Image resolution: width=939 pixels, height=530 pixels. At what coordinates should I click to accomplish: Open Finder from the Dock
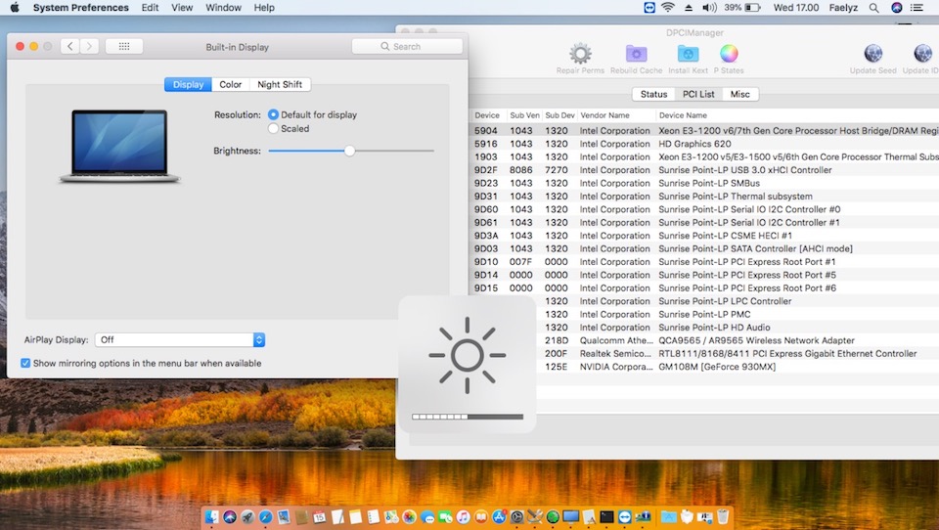click(212, 515)
